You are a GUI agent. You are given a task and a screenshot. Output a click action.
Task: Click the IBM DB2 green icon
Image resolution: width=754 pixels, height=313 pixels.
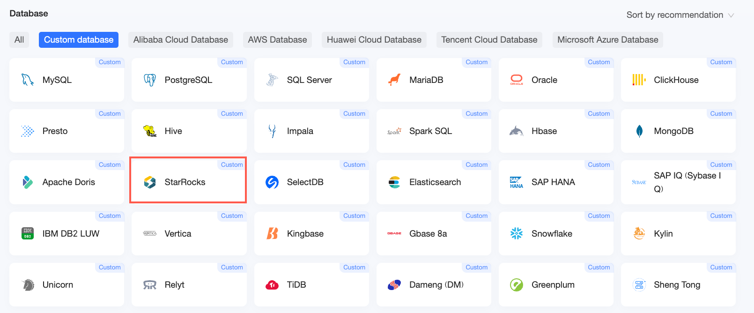[28, 233]
